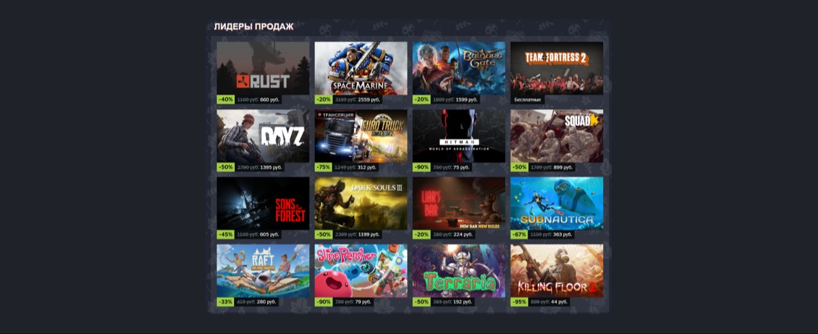This screenshot has width=818, height=334.
Task: Select the Baldur's Gate game image
Action: tap(459, 68)
